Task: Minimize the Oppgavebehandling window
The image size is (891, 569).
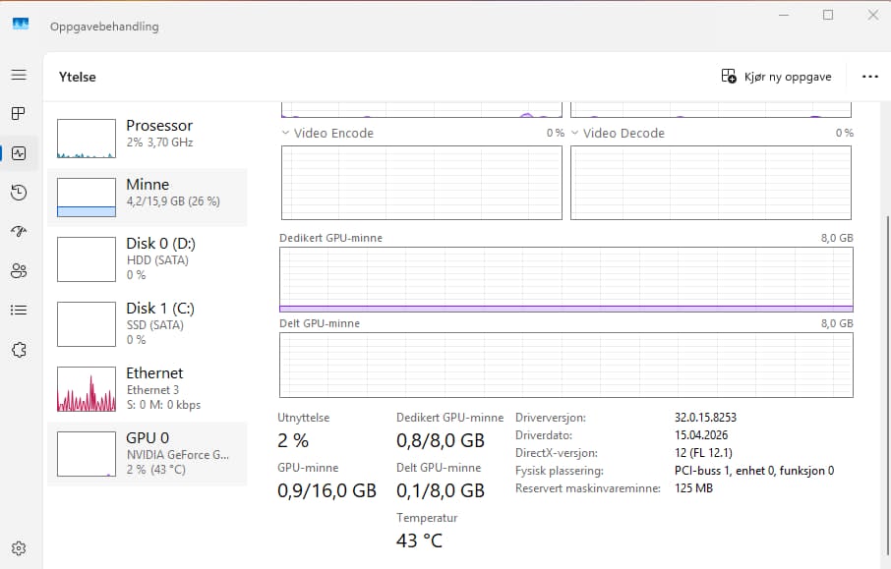Action: [784, 15]
